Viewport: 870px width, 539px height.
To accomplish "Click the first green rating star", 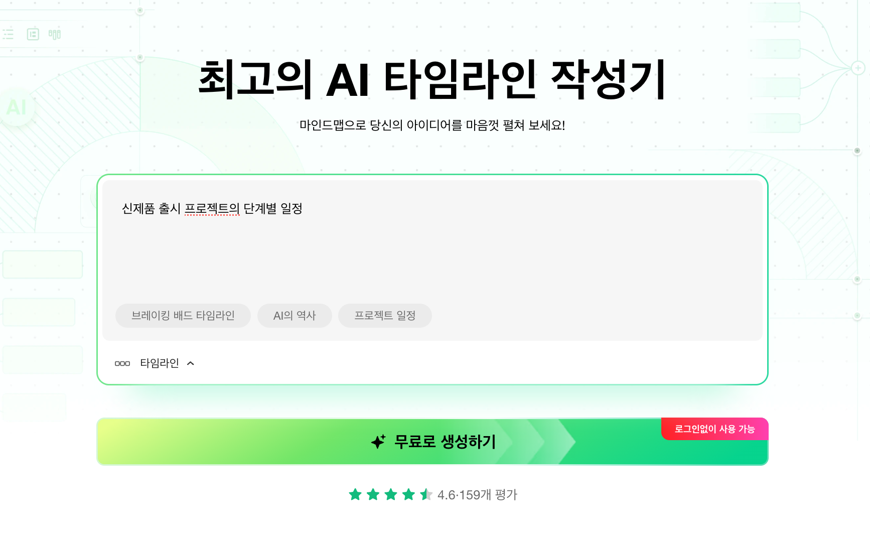I will click(355, 495).
